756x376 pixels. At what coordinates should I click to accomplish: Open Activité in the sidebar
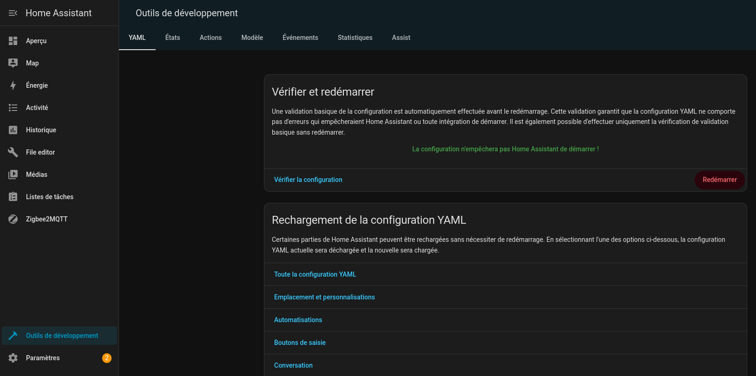[59, 108]
